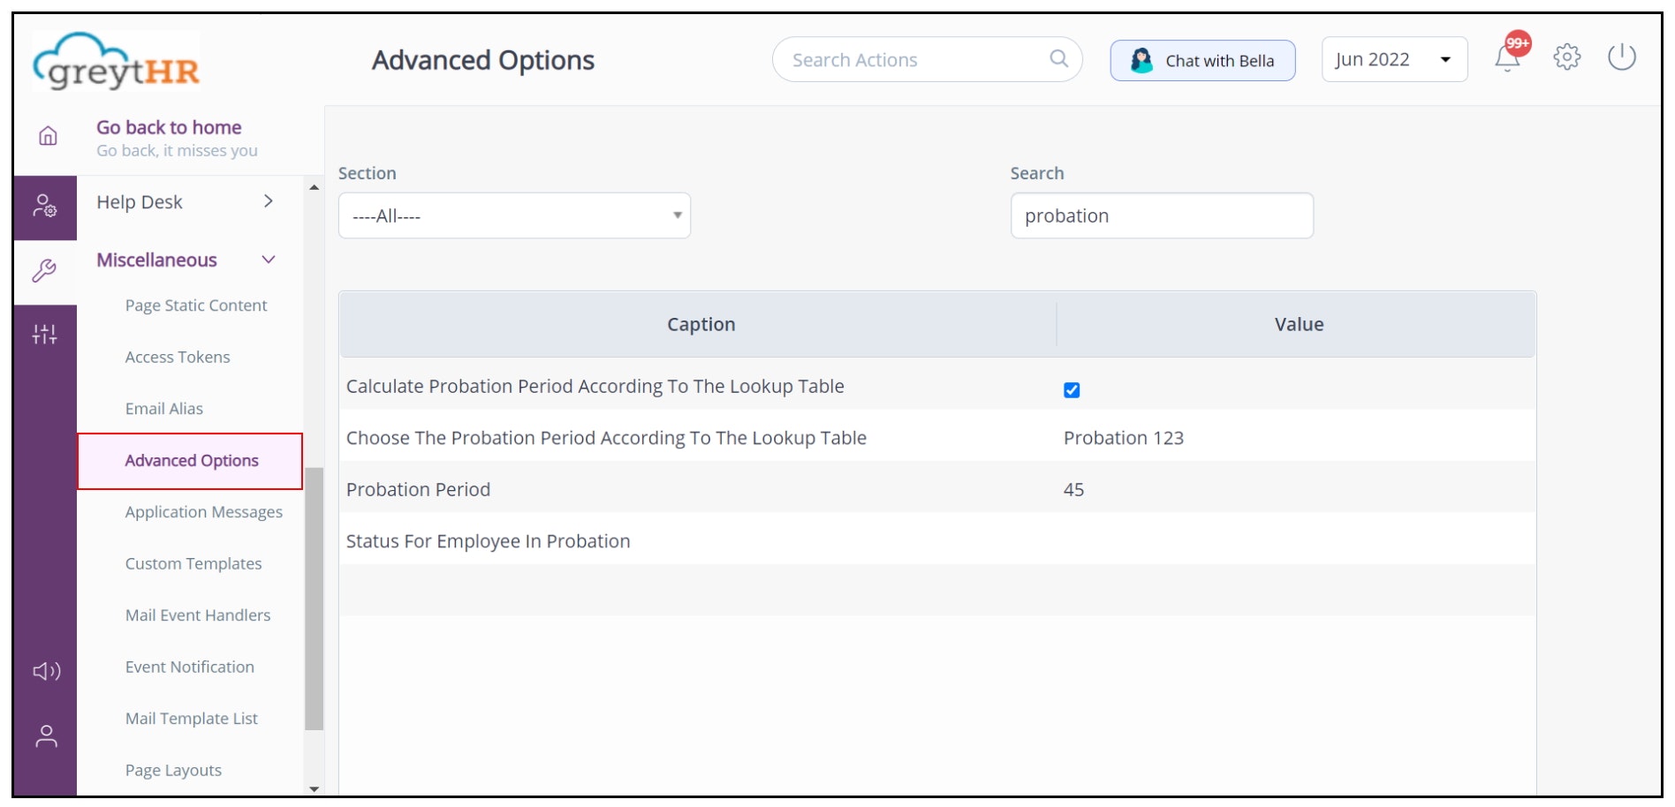Collapse the Miscellaneous menu section
Screen dimensions: 1675x807
[269, 260]
